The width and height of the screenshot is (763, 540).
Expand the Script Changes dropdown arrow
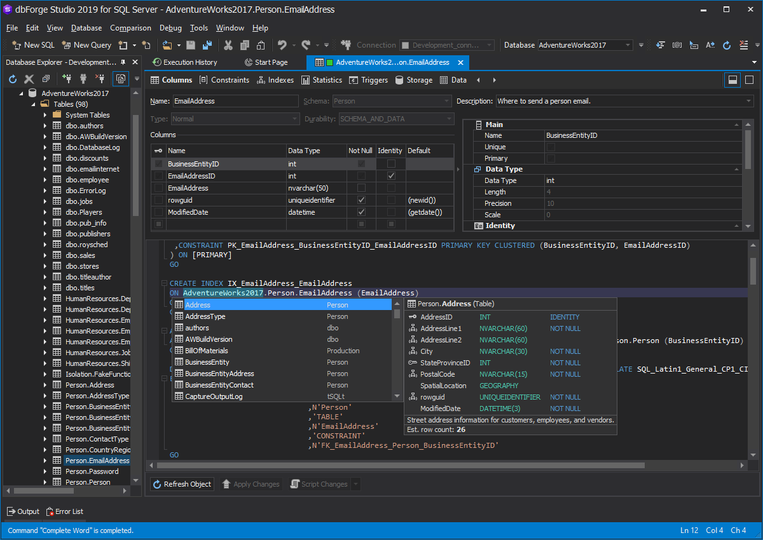(354, 483)
